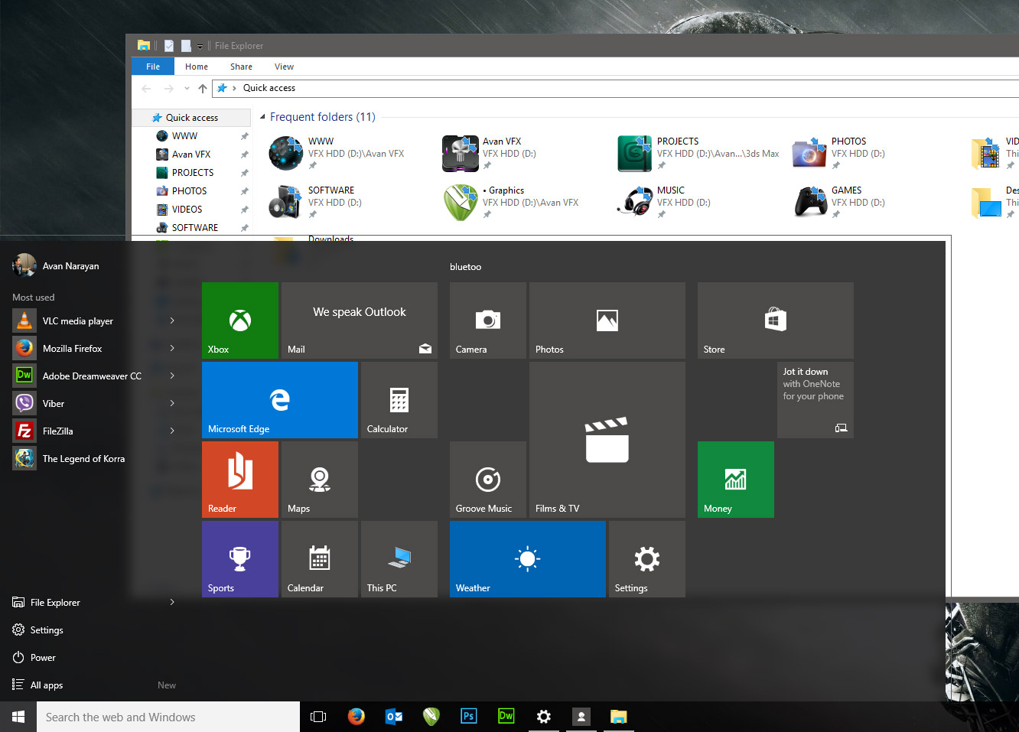
Task: Launch FileZilla from Most used
Action: (x=58, y=431)
